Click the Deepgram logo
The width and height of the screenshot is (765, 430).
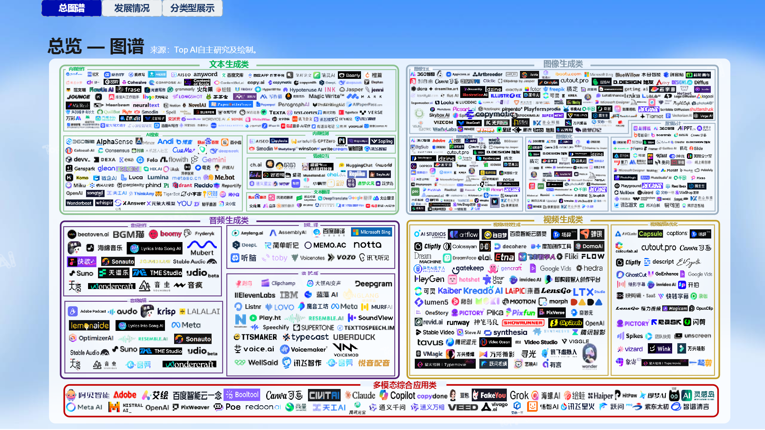coord(373,283)
